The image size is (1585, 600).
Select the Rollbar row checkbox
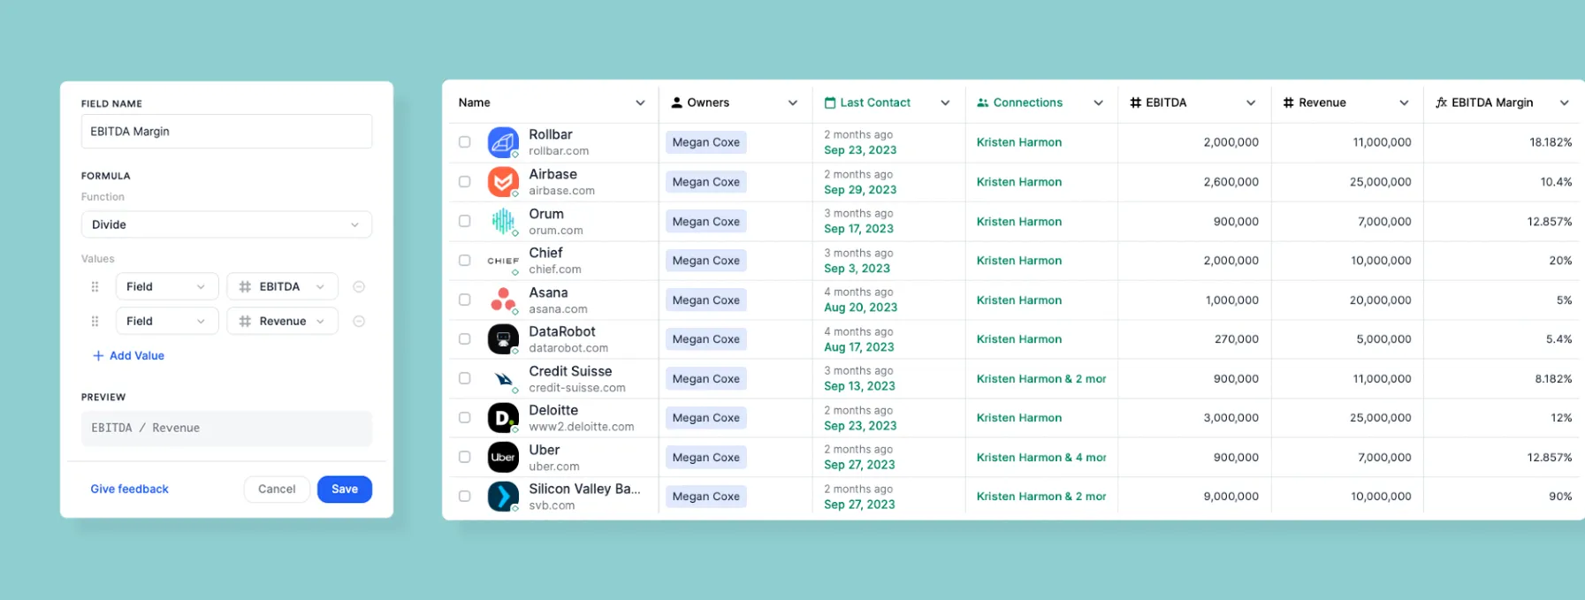(x=464, y=142)
